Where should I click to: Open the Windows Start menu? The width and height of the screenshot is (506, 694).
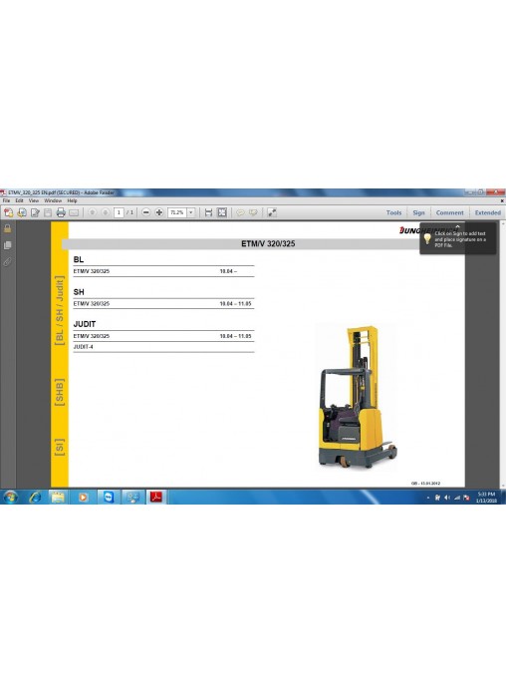[x=10, y=497]
